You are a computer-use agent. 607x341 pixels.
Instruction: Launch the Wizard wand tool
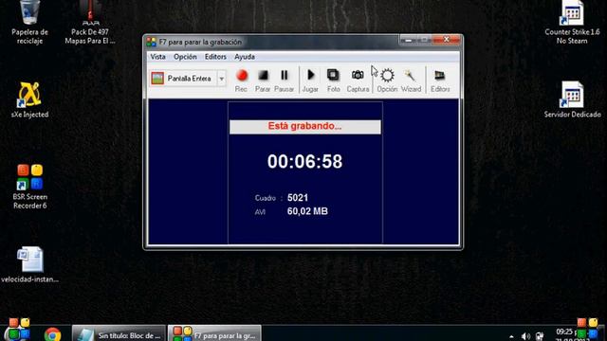coord(411,81)
